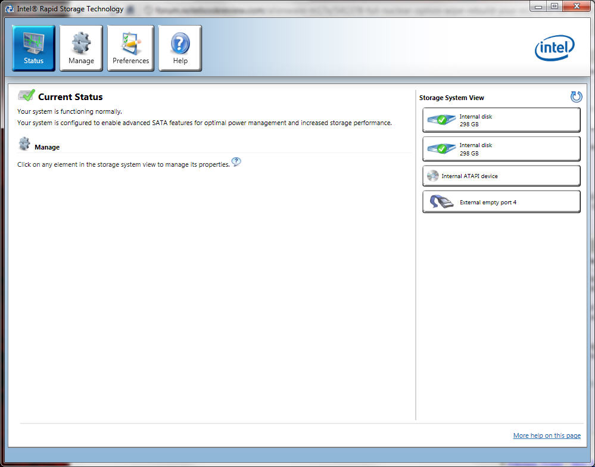Maximize the Intel Rapid Storage Technology window
Viewport: 595px width, 467px height.
554,7
